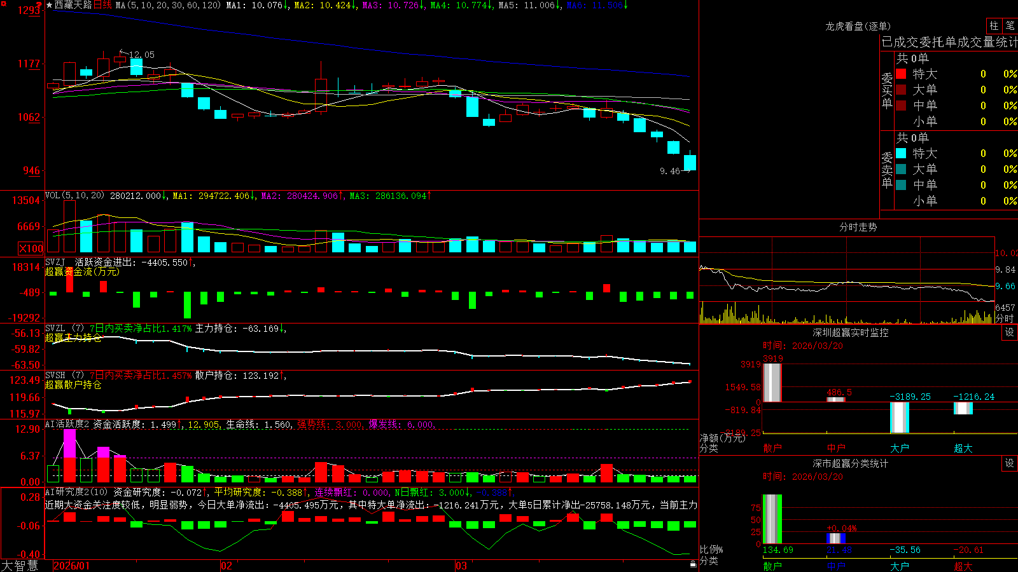
Task: Click the AI研究度2(10) indicator label
Action: pyautogui.click(x=76, y=492)
